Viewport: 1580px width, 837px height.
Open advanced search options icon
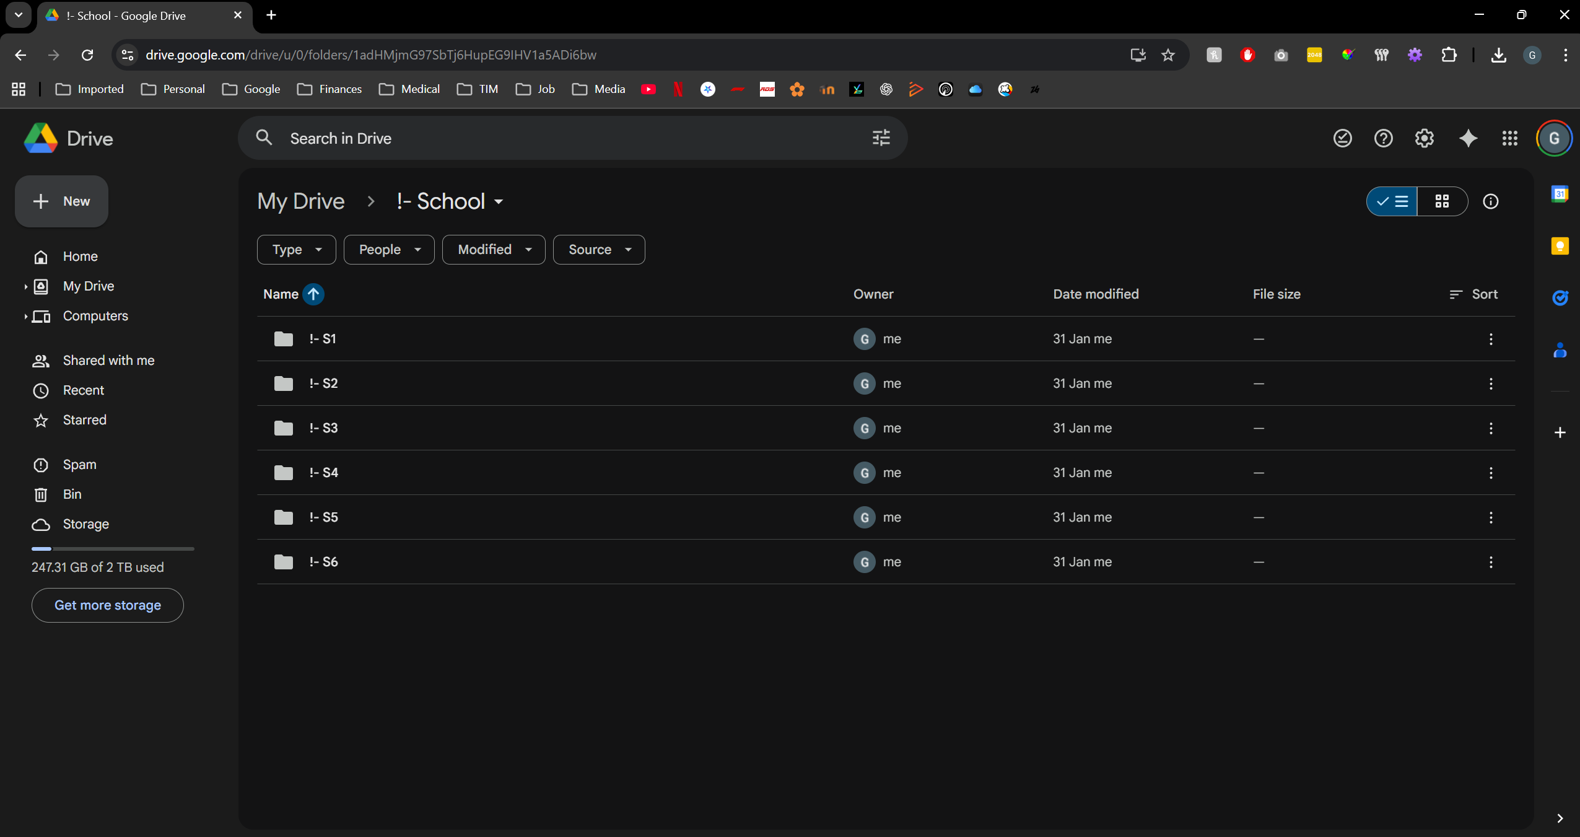pyautogui.click(x=881, y=138)
